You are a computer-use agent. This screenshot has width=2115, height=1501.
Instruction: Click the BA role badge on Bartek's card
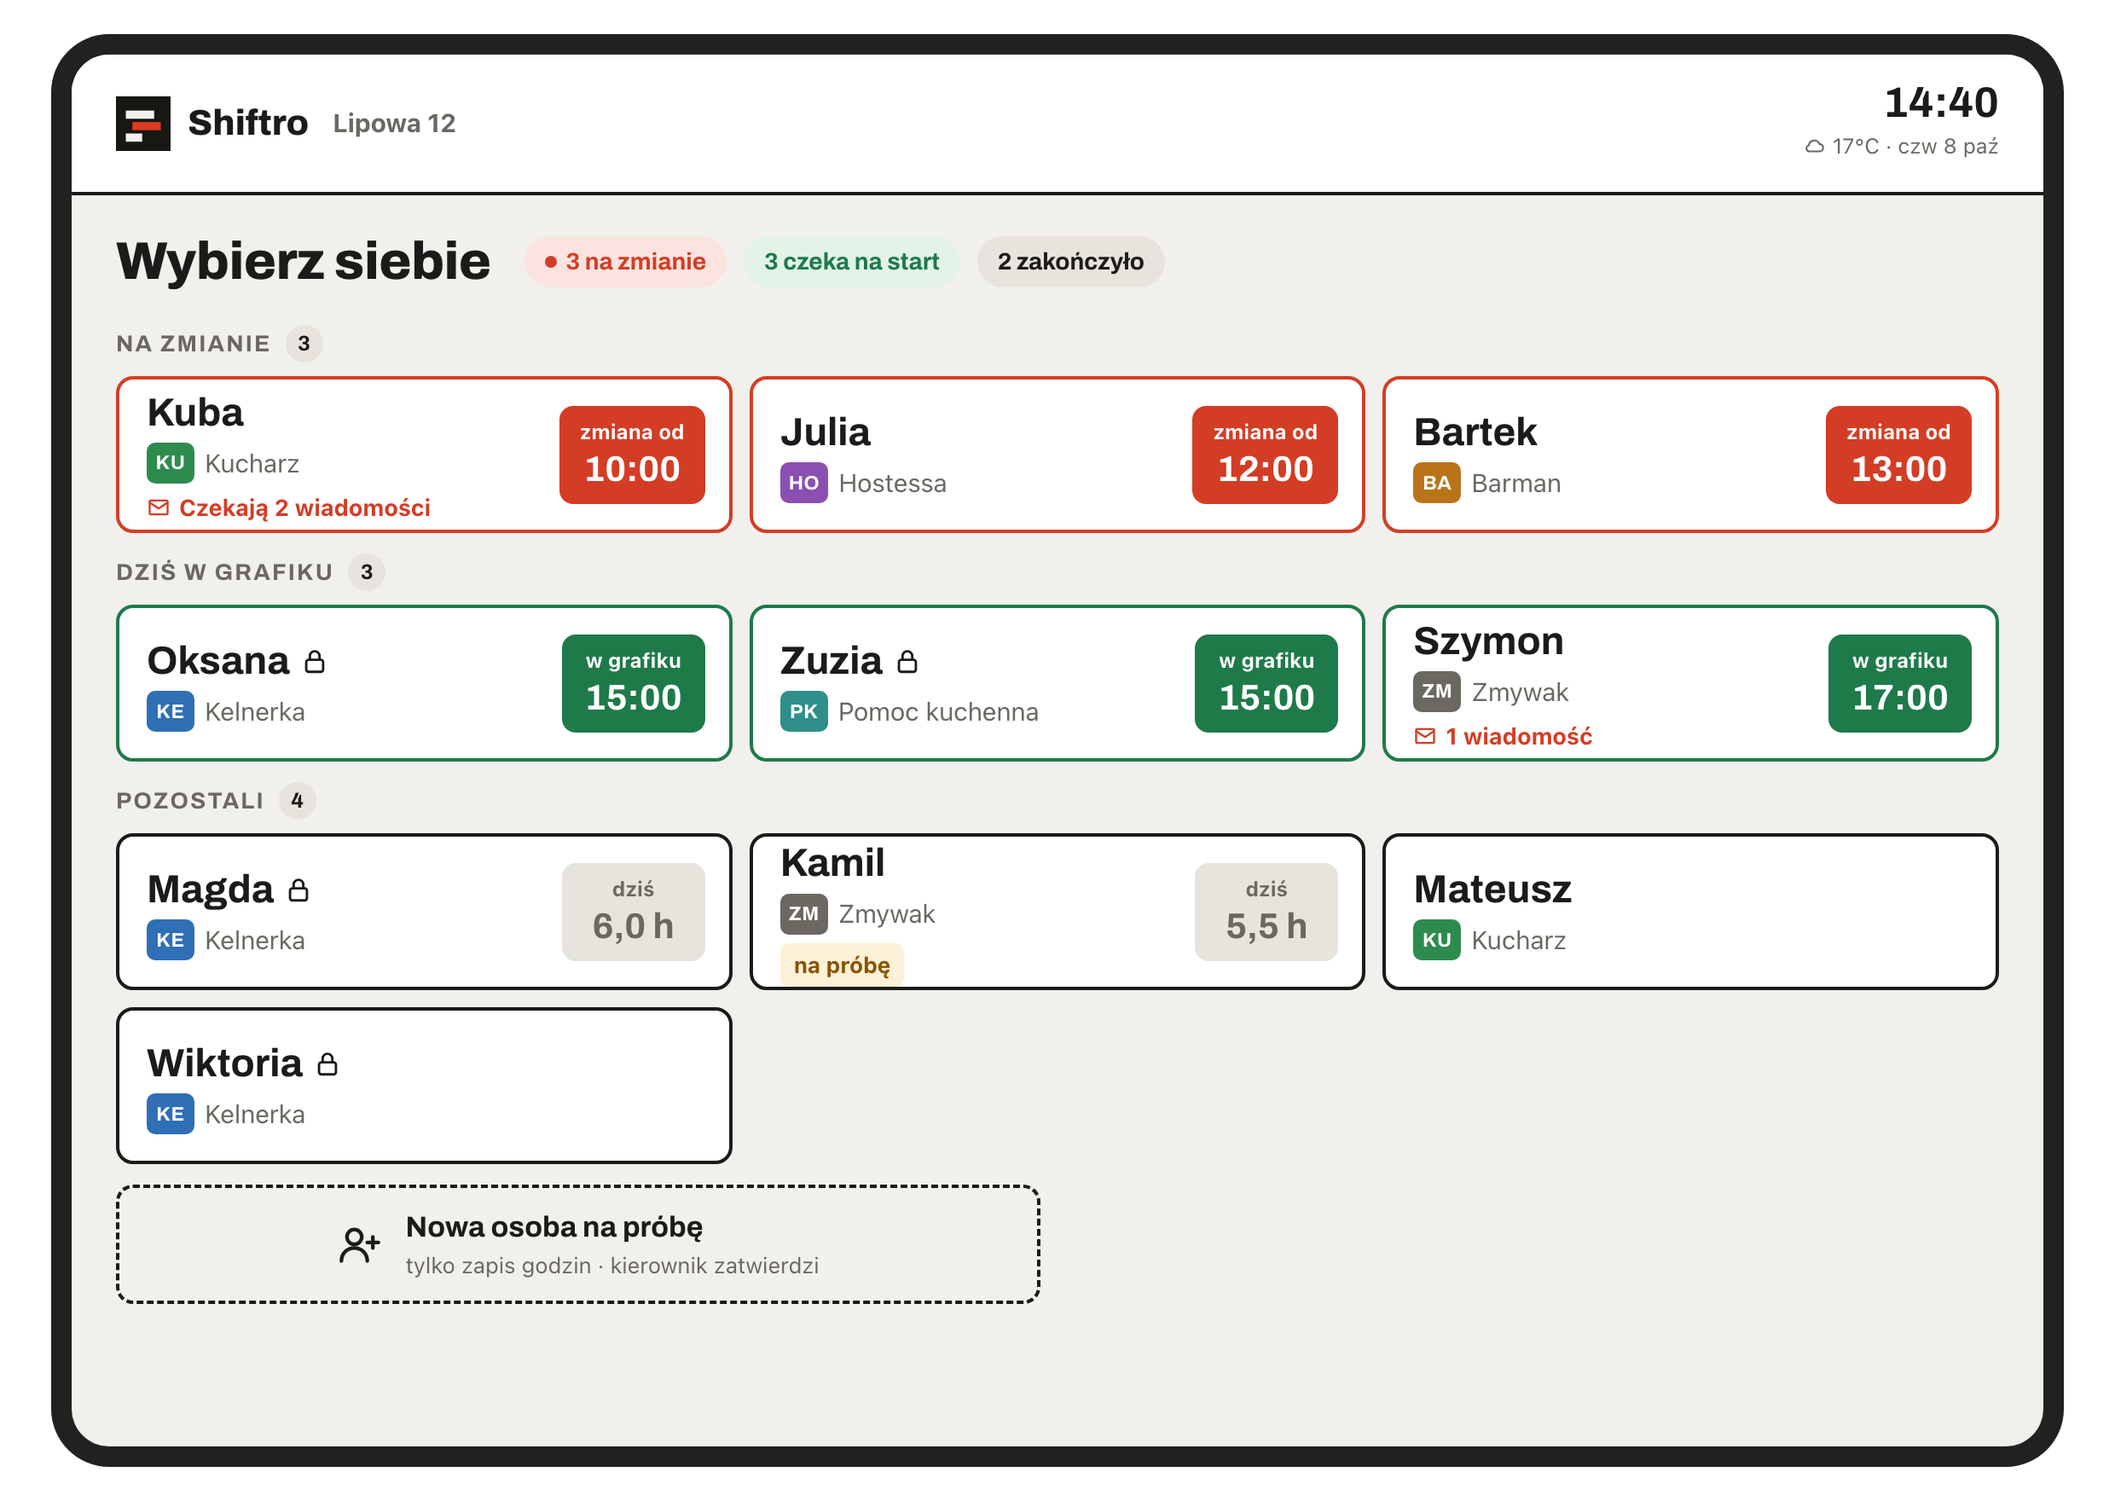(1436, 483)
